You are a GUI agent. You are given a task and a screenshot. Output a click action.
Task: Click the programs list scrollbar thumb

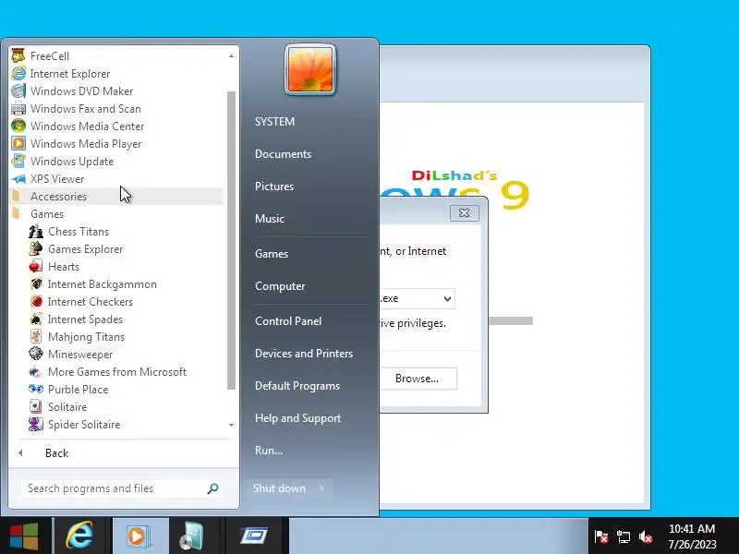pyautogui.click(x=231, y=240)
